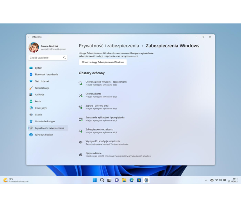Select Personalizacja in the sidebar

coord(48,88)
